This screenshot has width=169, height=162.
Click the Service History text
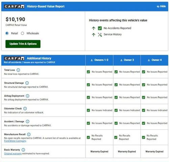(113, 34)
